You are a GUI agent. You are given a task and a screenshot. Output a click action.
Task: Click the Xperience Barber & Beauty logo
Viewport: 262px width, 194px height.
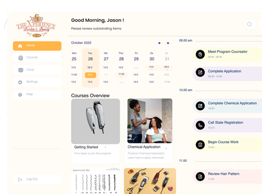[x=36, y=25]
